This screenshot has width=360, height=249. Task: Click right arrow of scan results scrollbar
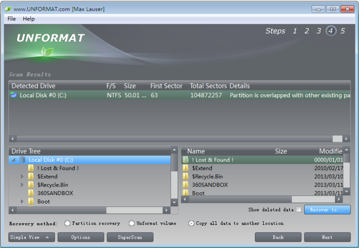click(x=346, y=139)
